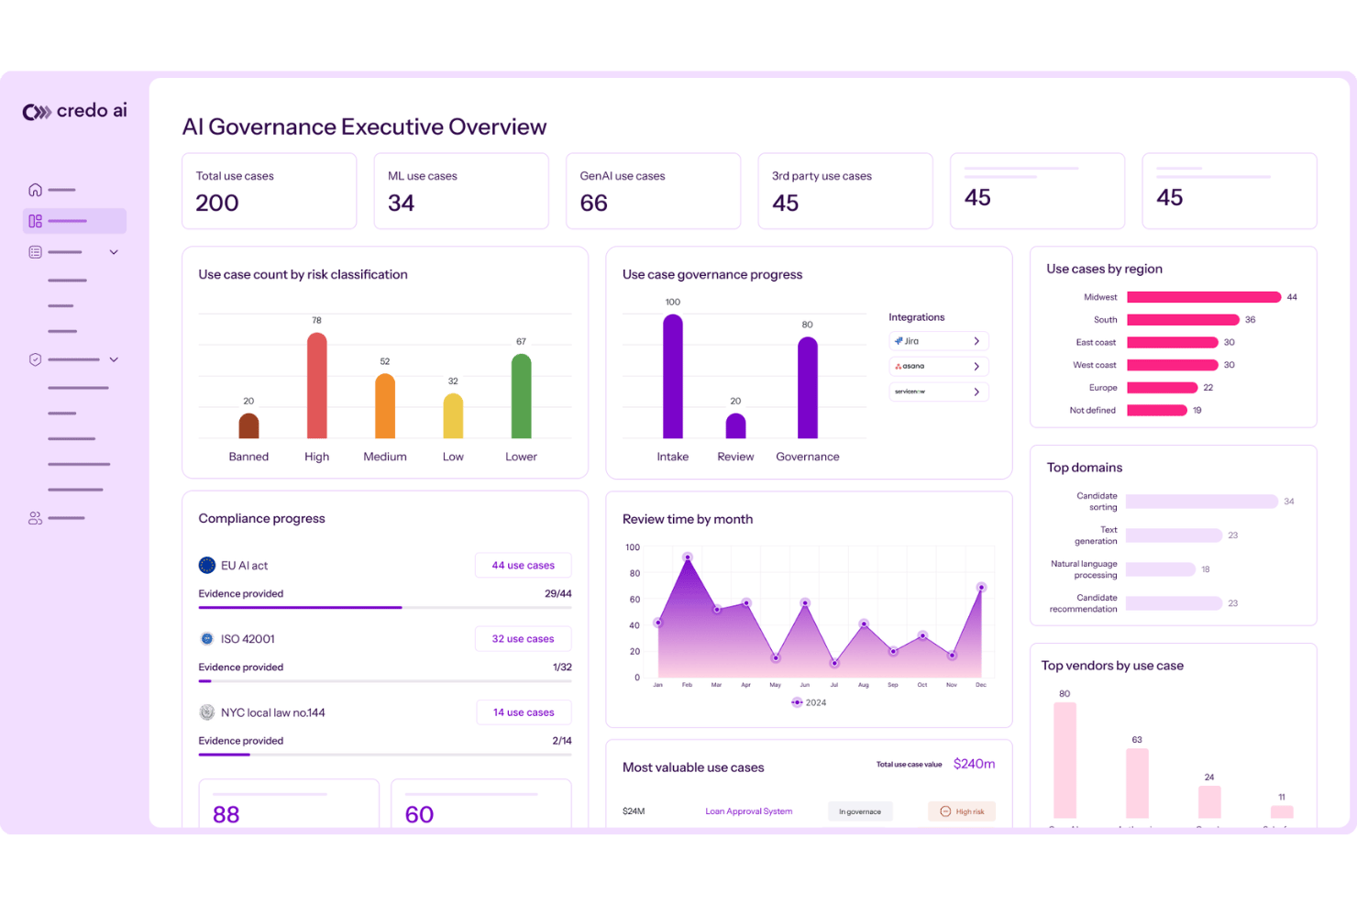Click the orange Medium risk bar
This screenshot has width=1357, height=905.
pyautogui.click(x=385, y=405)
